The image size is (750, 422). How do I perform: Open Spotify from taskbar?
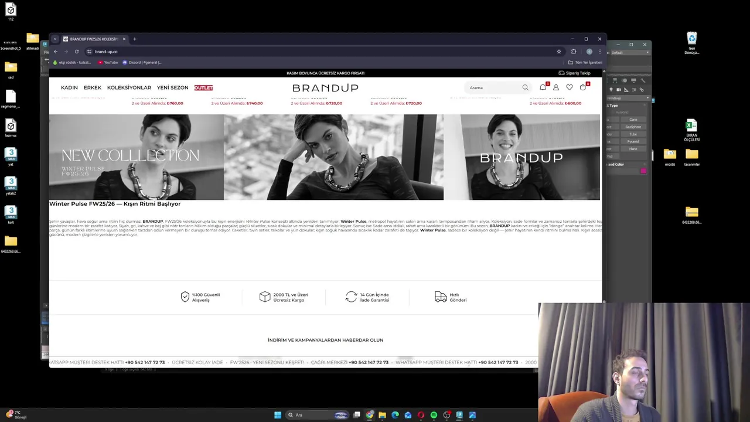pyautogui.click(x=434, y=415)
